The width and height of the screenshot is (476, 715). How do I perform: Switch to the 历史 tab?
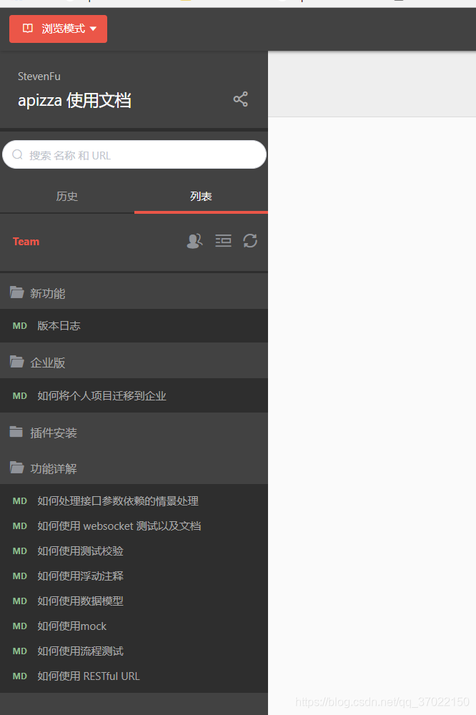[67, 197]
